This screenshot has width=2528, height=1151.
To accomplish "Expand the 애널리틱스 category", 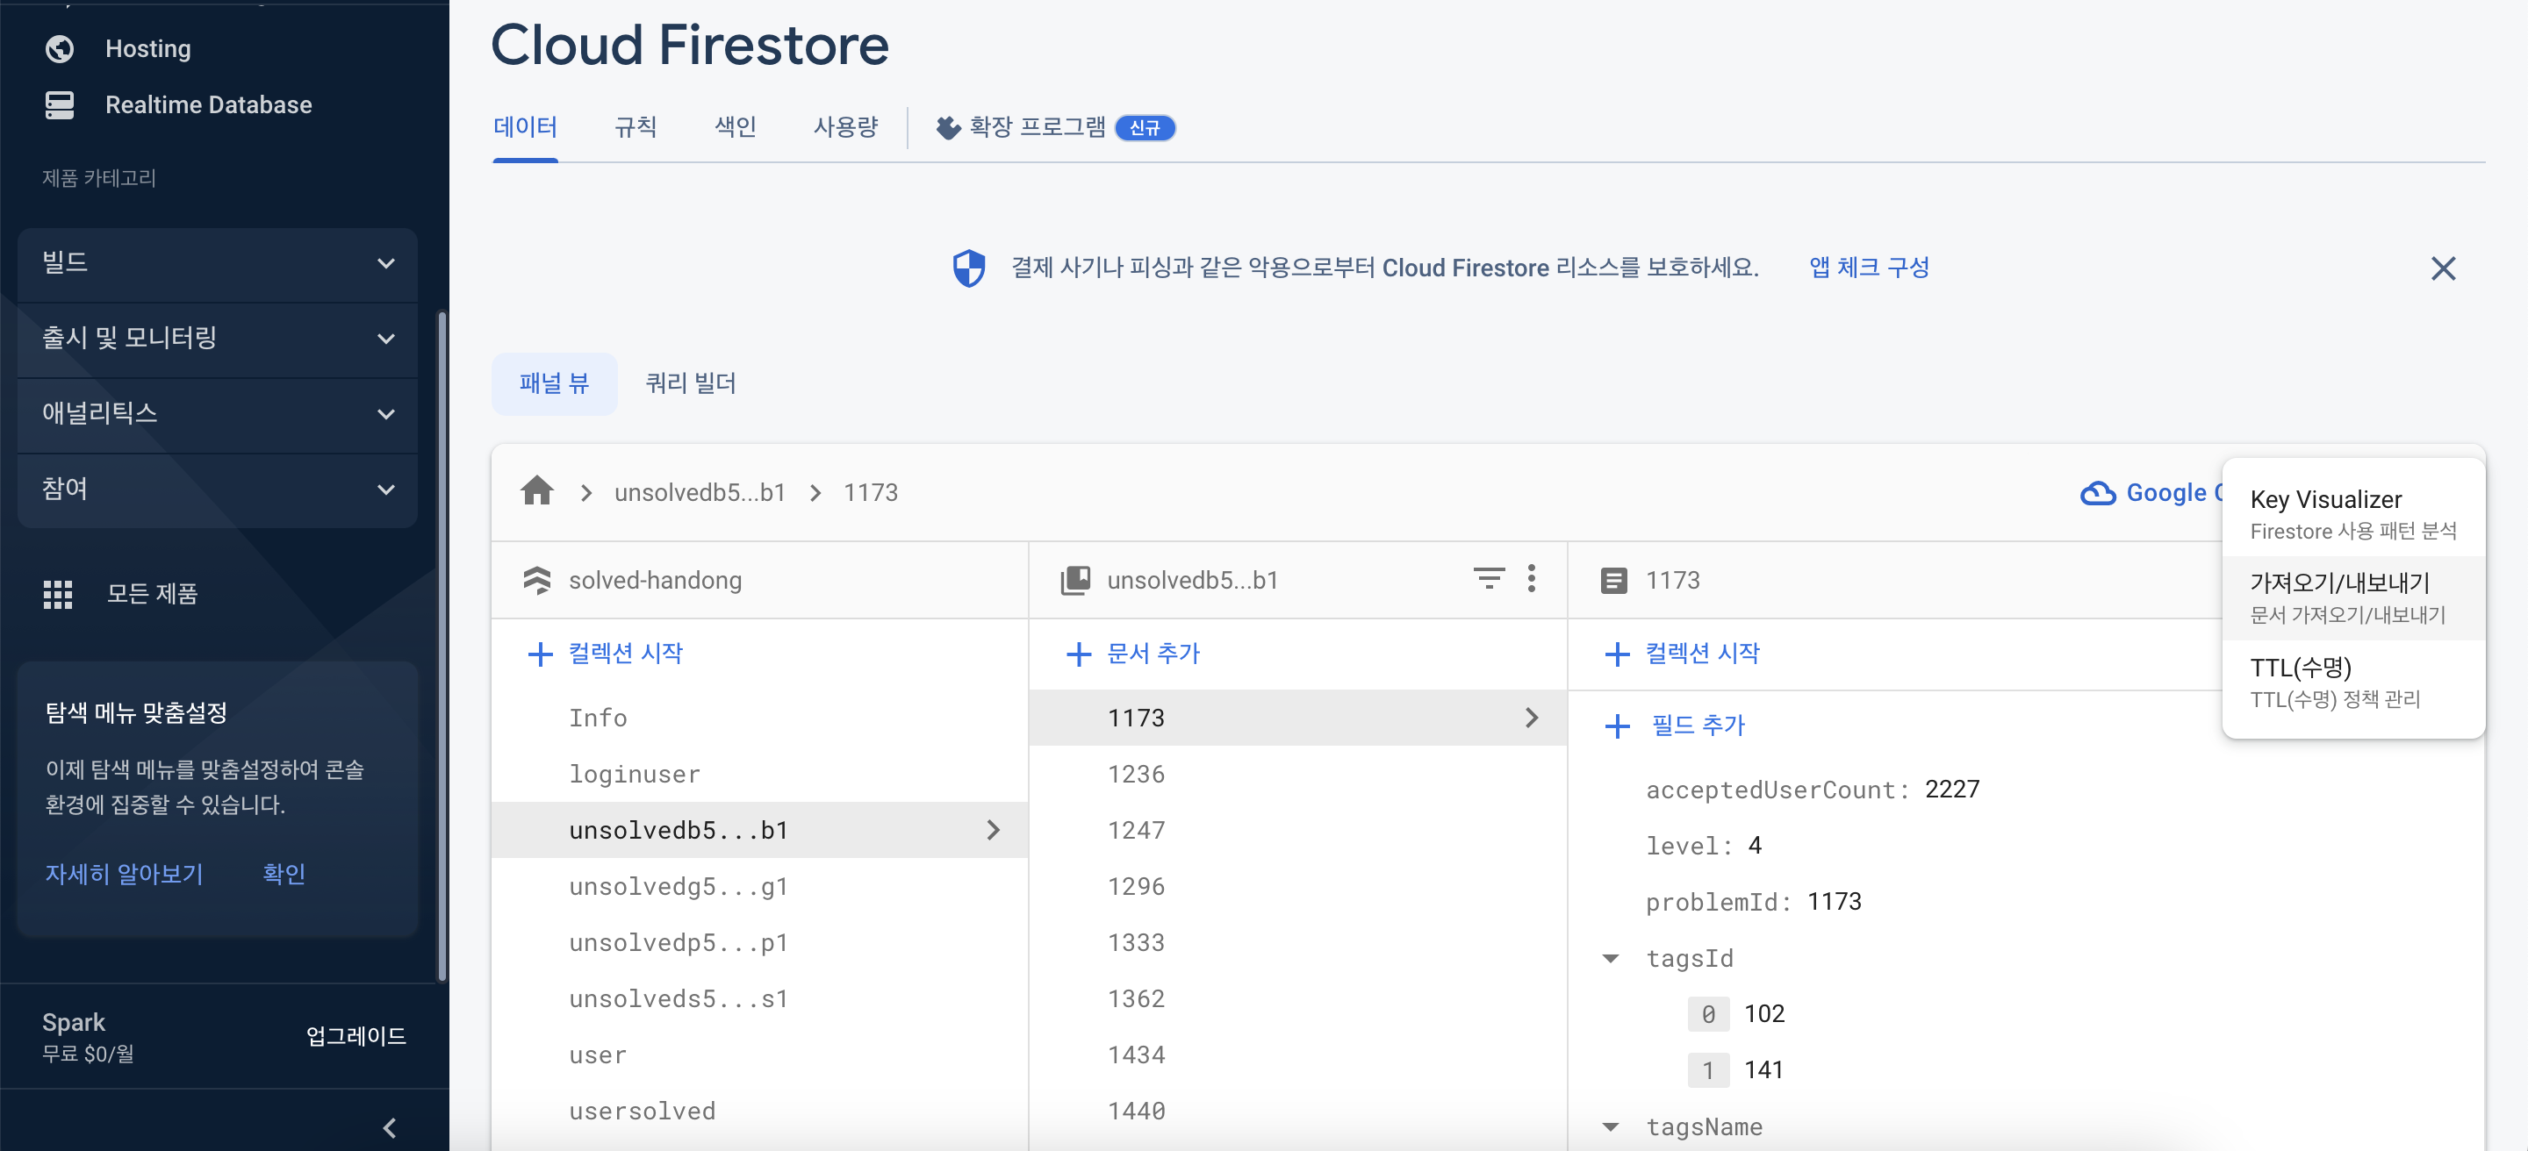I will point(218,414).
